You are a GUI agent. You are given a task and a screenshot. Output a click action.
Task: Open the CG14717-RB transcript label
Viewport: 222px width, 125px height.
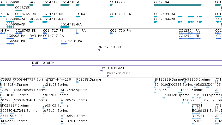pos(53,14)
